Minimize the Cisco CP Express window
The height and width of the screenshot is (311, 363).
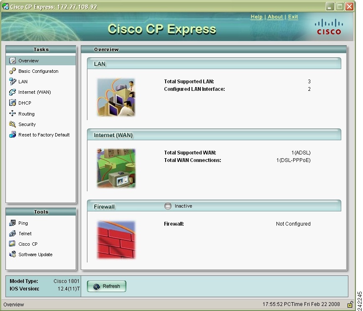(330, 7)
